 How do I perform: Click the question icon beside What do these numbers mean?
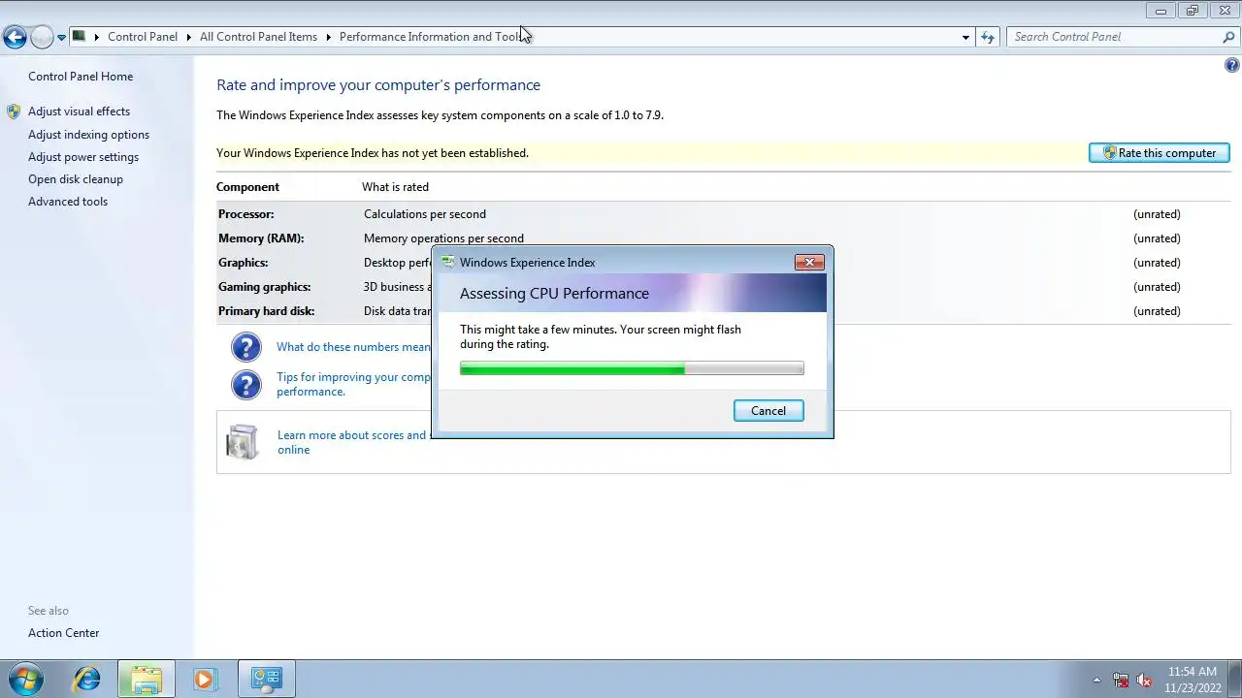coord(246,347)
